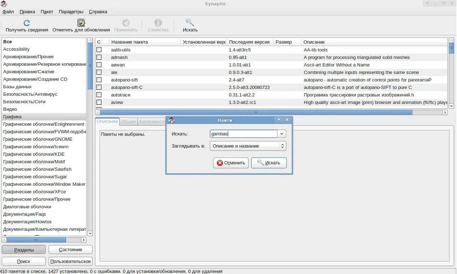Image resolution: width=457 pixels, height=274 pixels.
Task: Click Synaptic app icon in title bar
Action: click(4, 4)
